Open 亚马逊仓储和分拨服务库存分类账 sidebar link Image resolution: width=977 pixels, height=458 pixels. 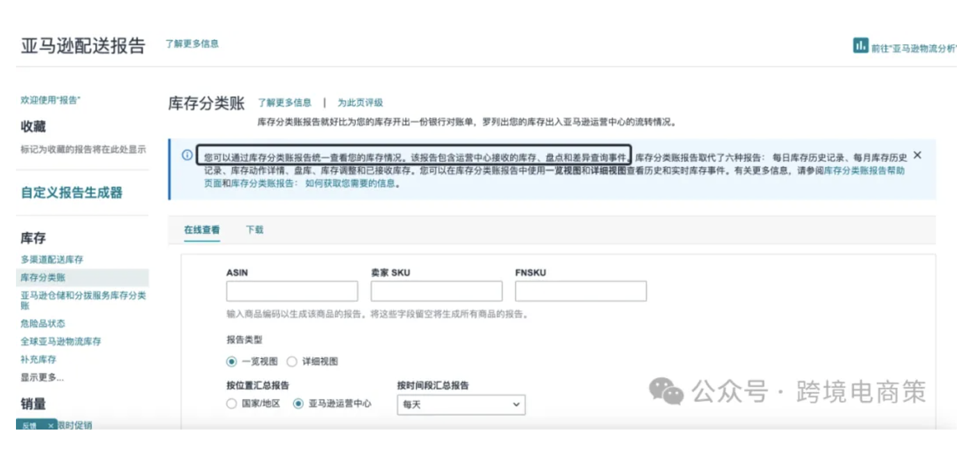click(83, 300)
